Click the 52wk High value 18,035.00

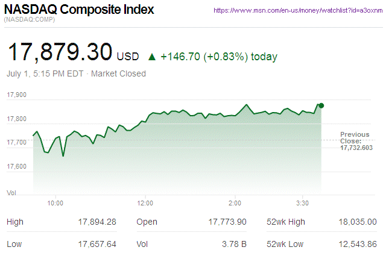(357, 222)
